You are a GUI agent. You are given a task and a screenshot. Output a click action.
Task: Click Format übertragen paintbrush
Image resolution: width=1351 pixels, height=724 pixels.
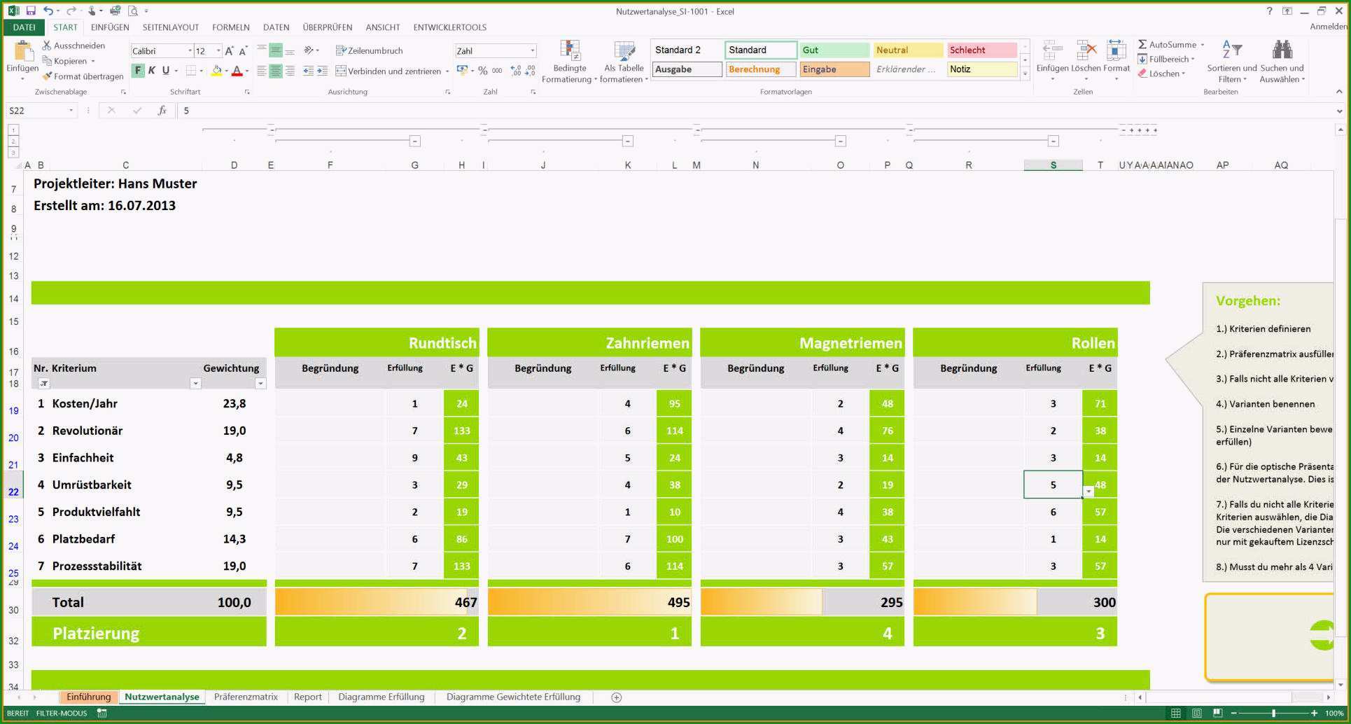point(83,76)
